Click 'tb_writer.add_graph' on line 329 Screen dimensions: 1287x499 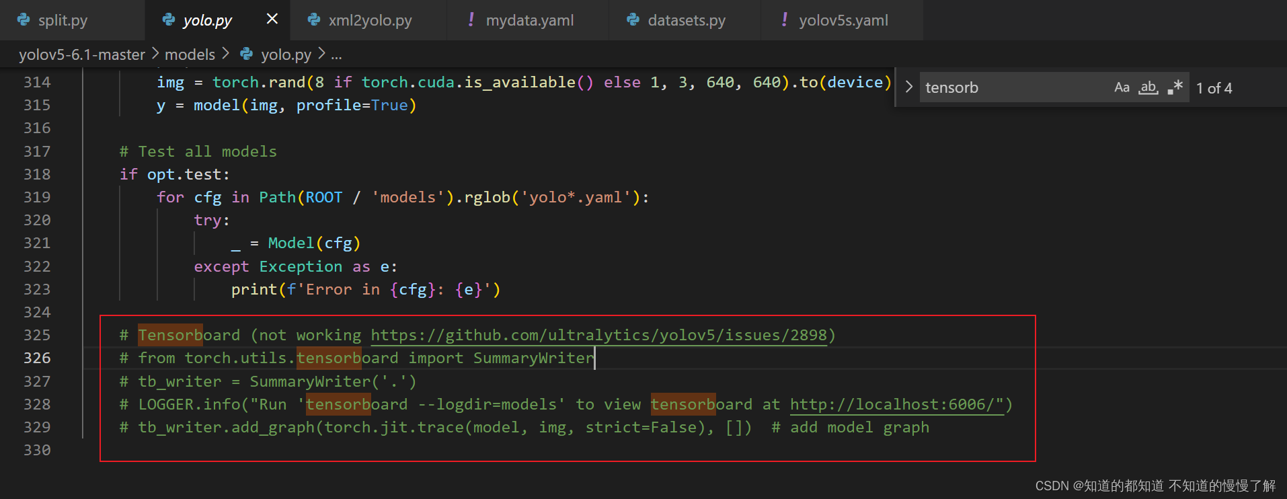(x=227, y=427)
